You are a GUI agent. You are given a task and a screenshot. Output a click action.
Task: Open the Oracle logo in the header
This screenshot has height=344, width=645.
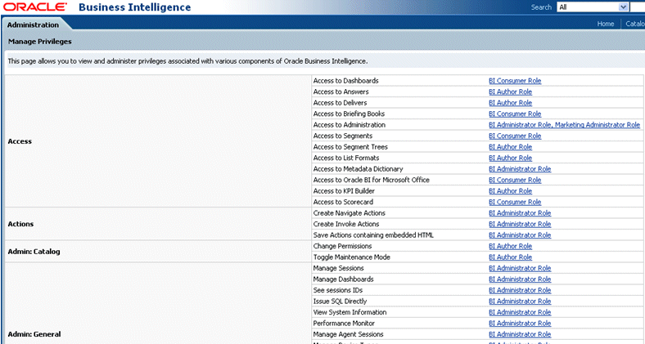pos(35,7)
